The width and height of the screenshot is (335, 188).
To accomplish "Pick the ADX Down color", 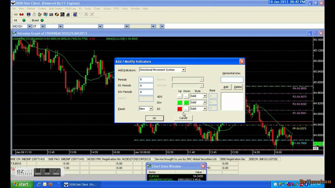I will [x=186, y=96].
